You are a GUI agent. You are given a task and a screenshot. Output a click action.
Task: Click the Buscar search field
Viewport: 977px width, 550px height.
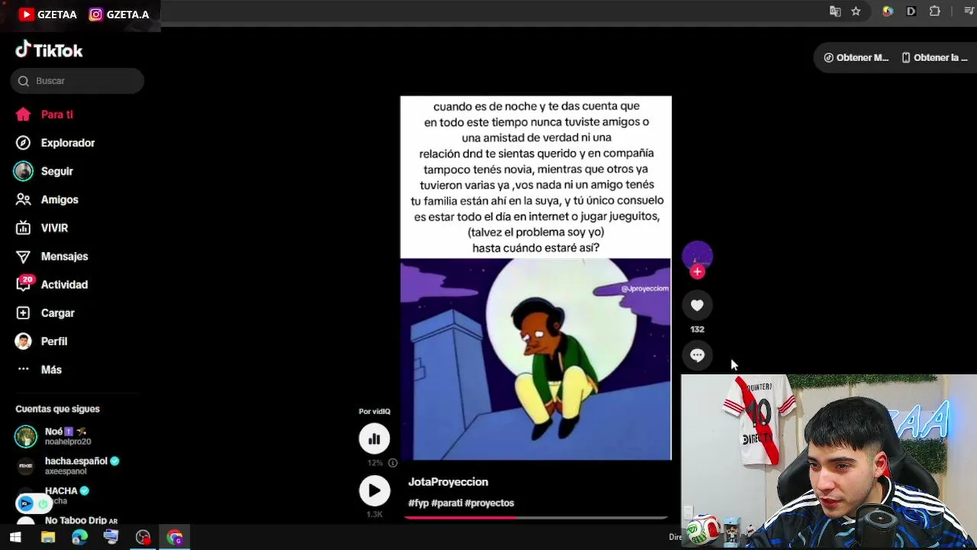pos(77,81)
